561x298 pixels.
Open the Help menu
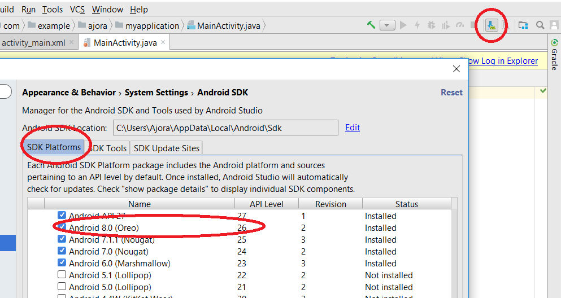click(x=139, y=10)
